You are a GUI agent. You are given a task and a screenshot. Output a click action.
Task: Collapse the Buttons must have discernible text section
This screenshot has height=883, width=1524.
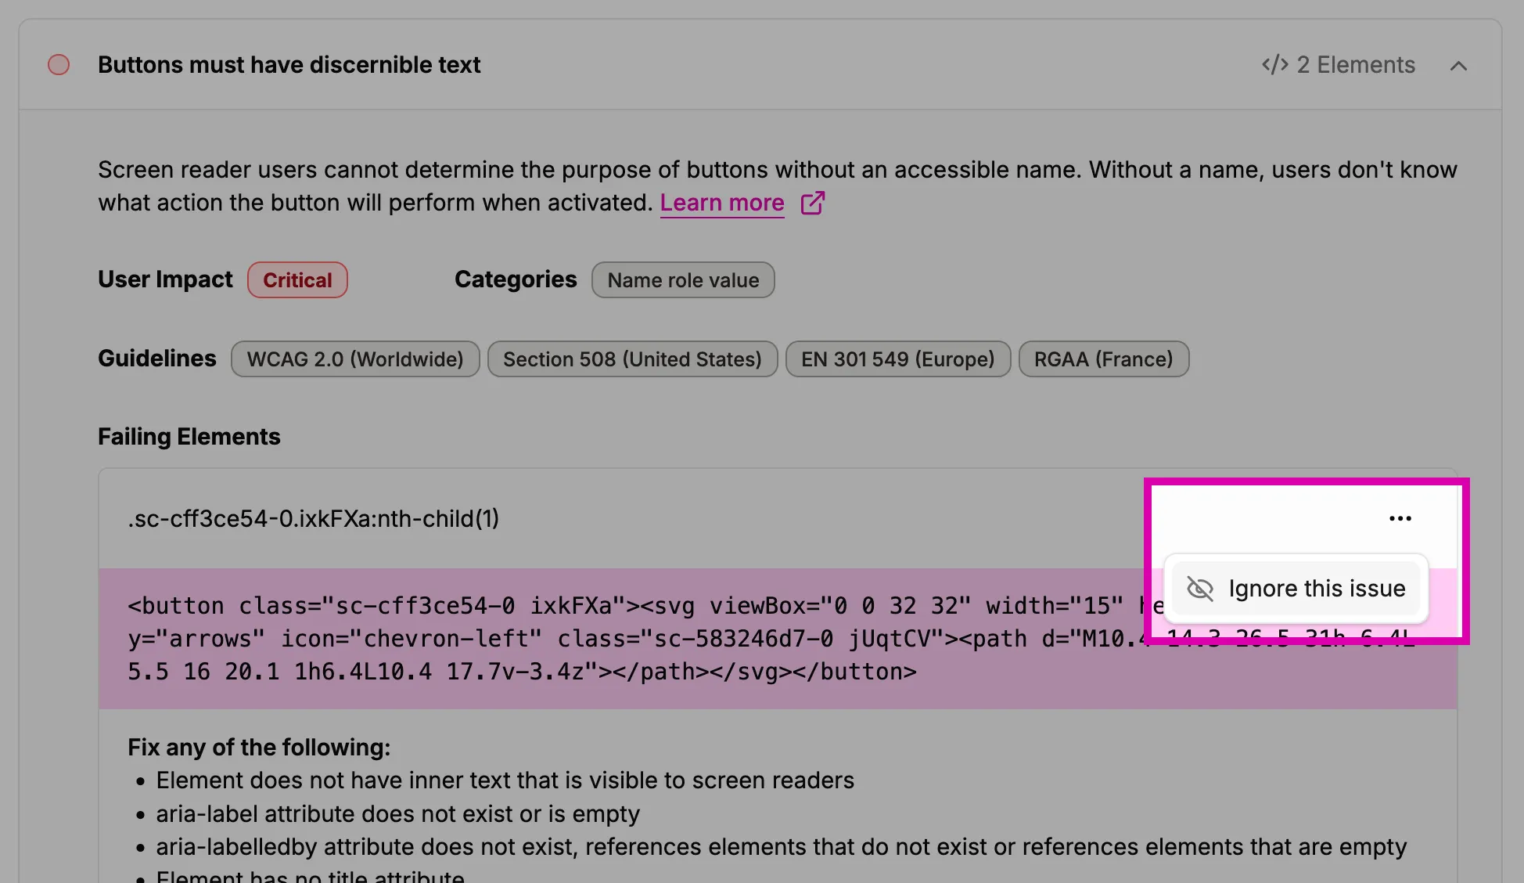tap(1458, 66)
